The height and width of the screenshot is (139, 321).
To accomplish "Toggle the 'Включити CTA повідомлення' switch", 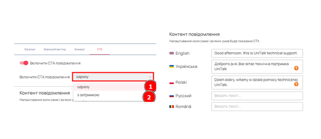I will click(x=24, y=63).
